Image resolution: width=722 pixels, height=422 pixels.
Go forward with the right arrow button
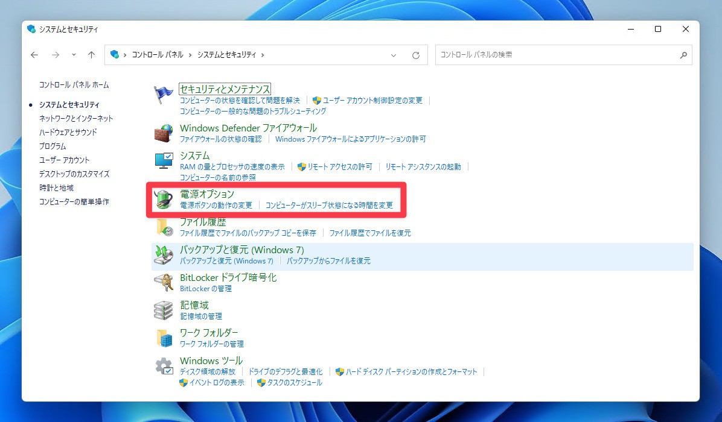pyautogui.click(x=56, y=55)
